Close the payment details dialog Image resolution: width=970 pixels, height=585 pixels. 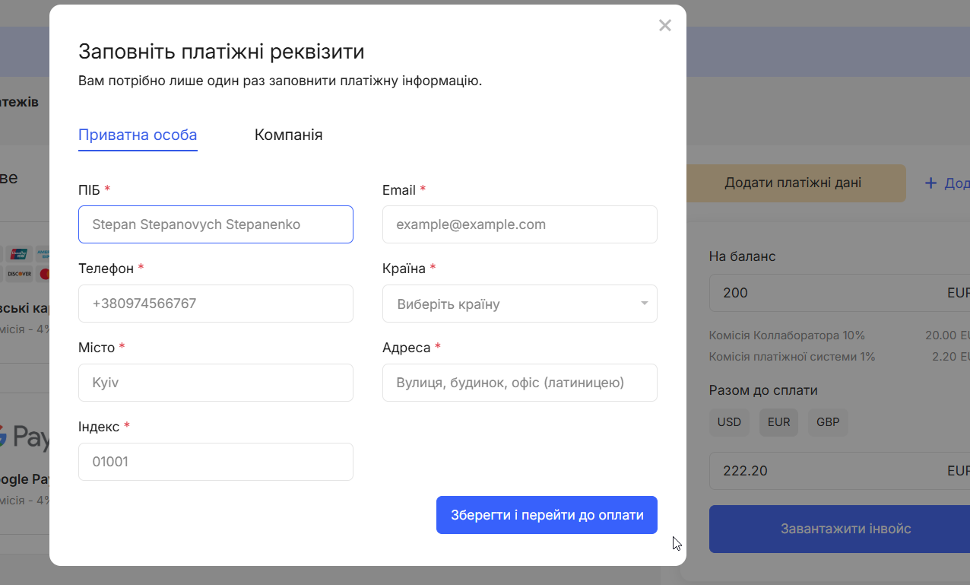tap(665, 26)
